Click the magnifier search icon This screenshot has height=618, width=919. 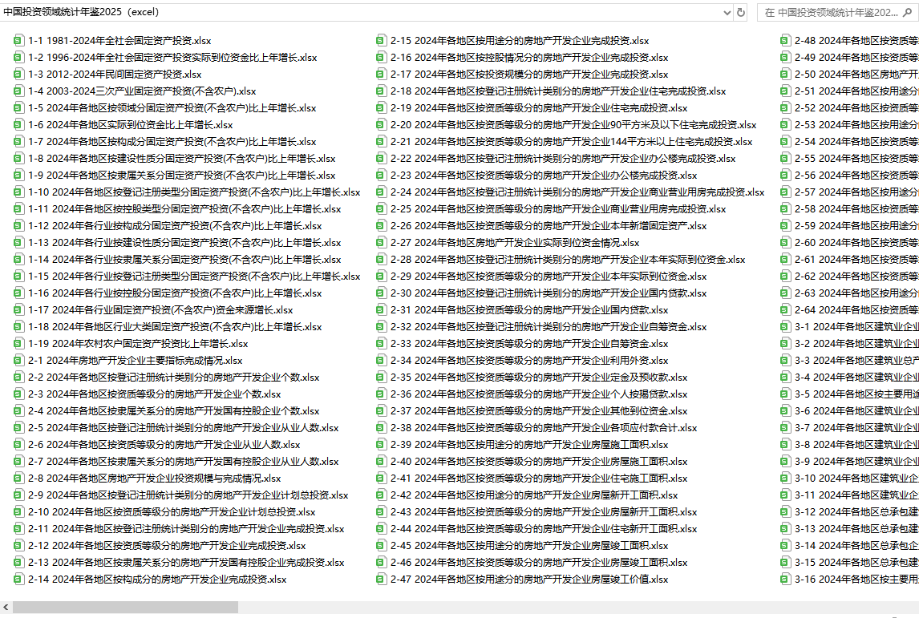(907, 12)
